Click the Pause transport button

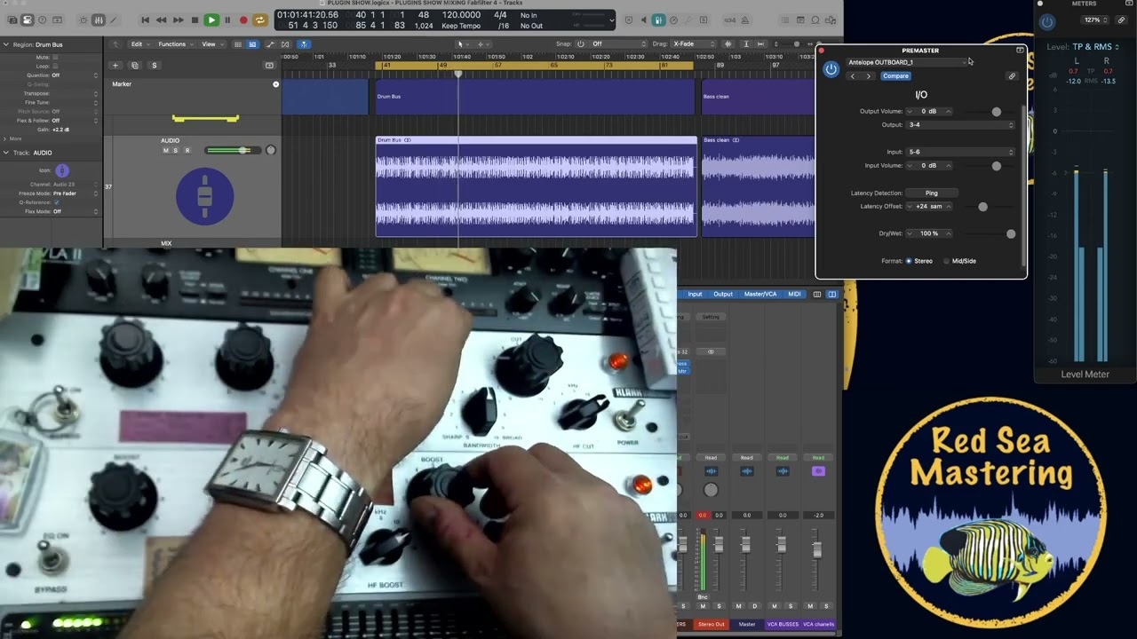point(227,20)
